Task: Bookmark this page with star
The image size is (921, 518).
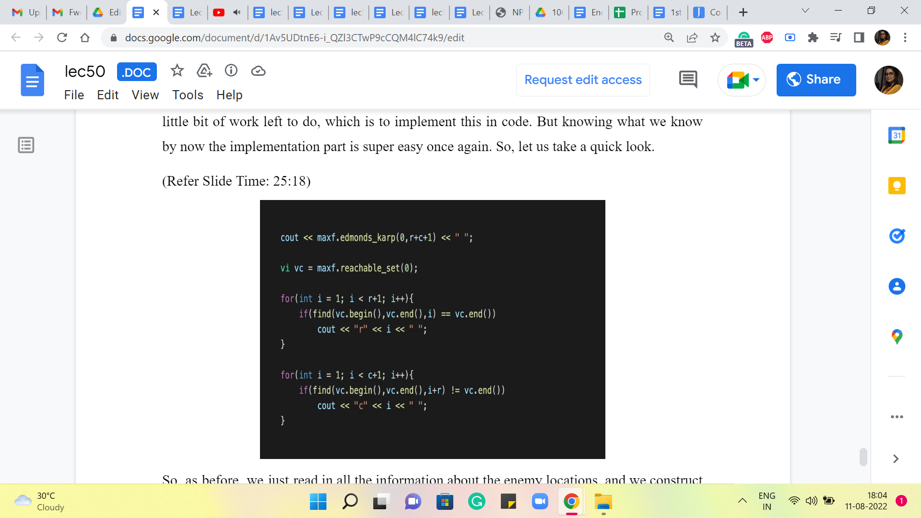Action: click(x=715, y=37)
